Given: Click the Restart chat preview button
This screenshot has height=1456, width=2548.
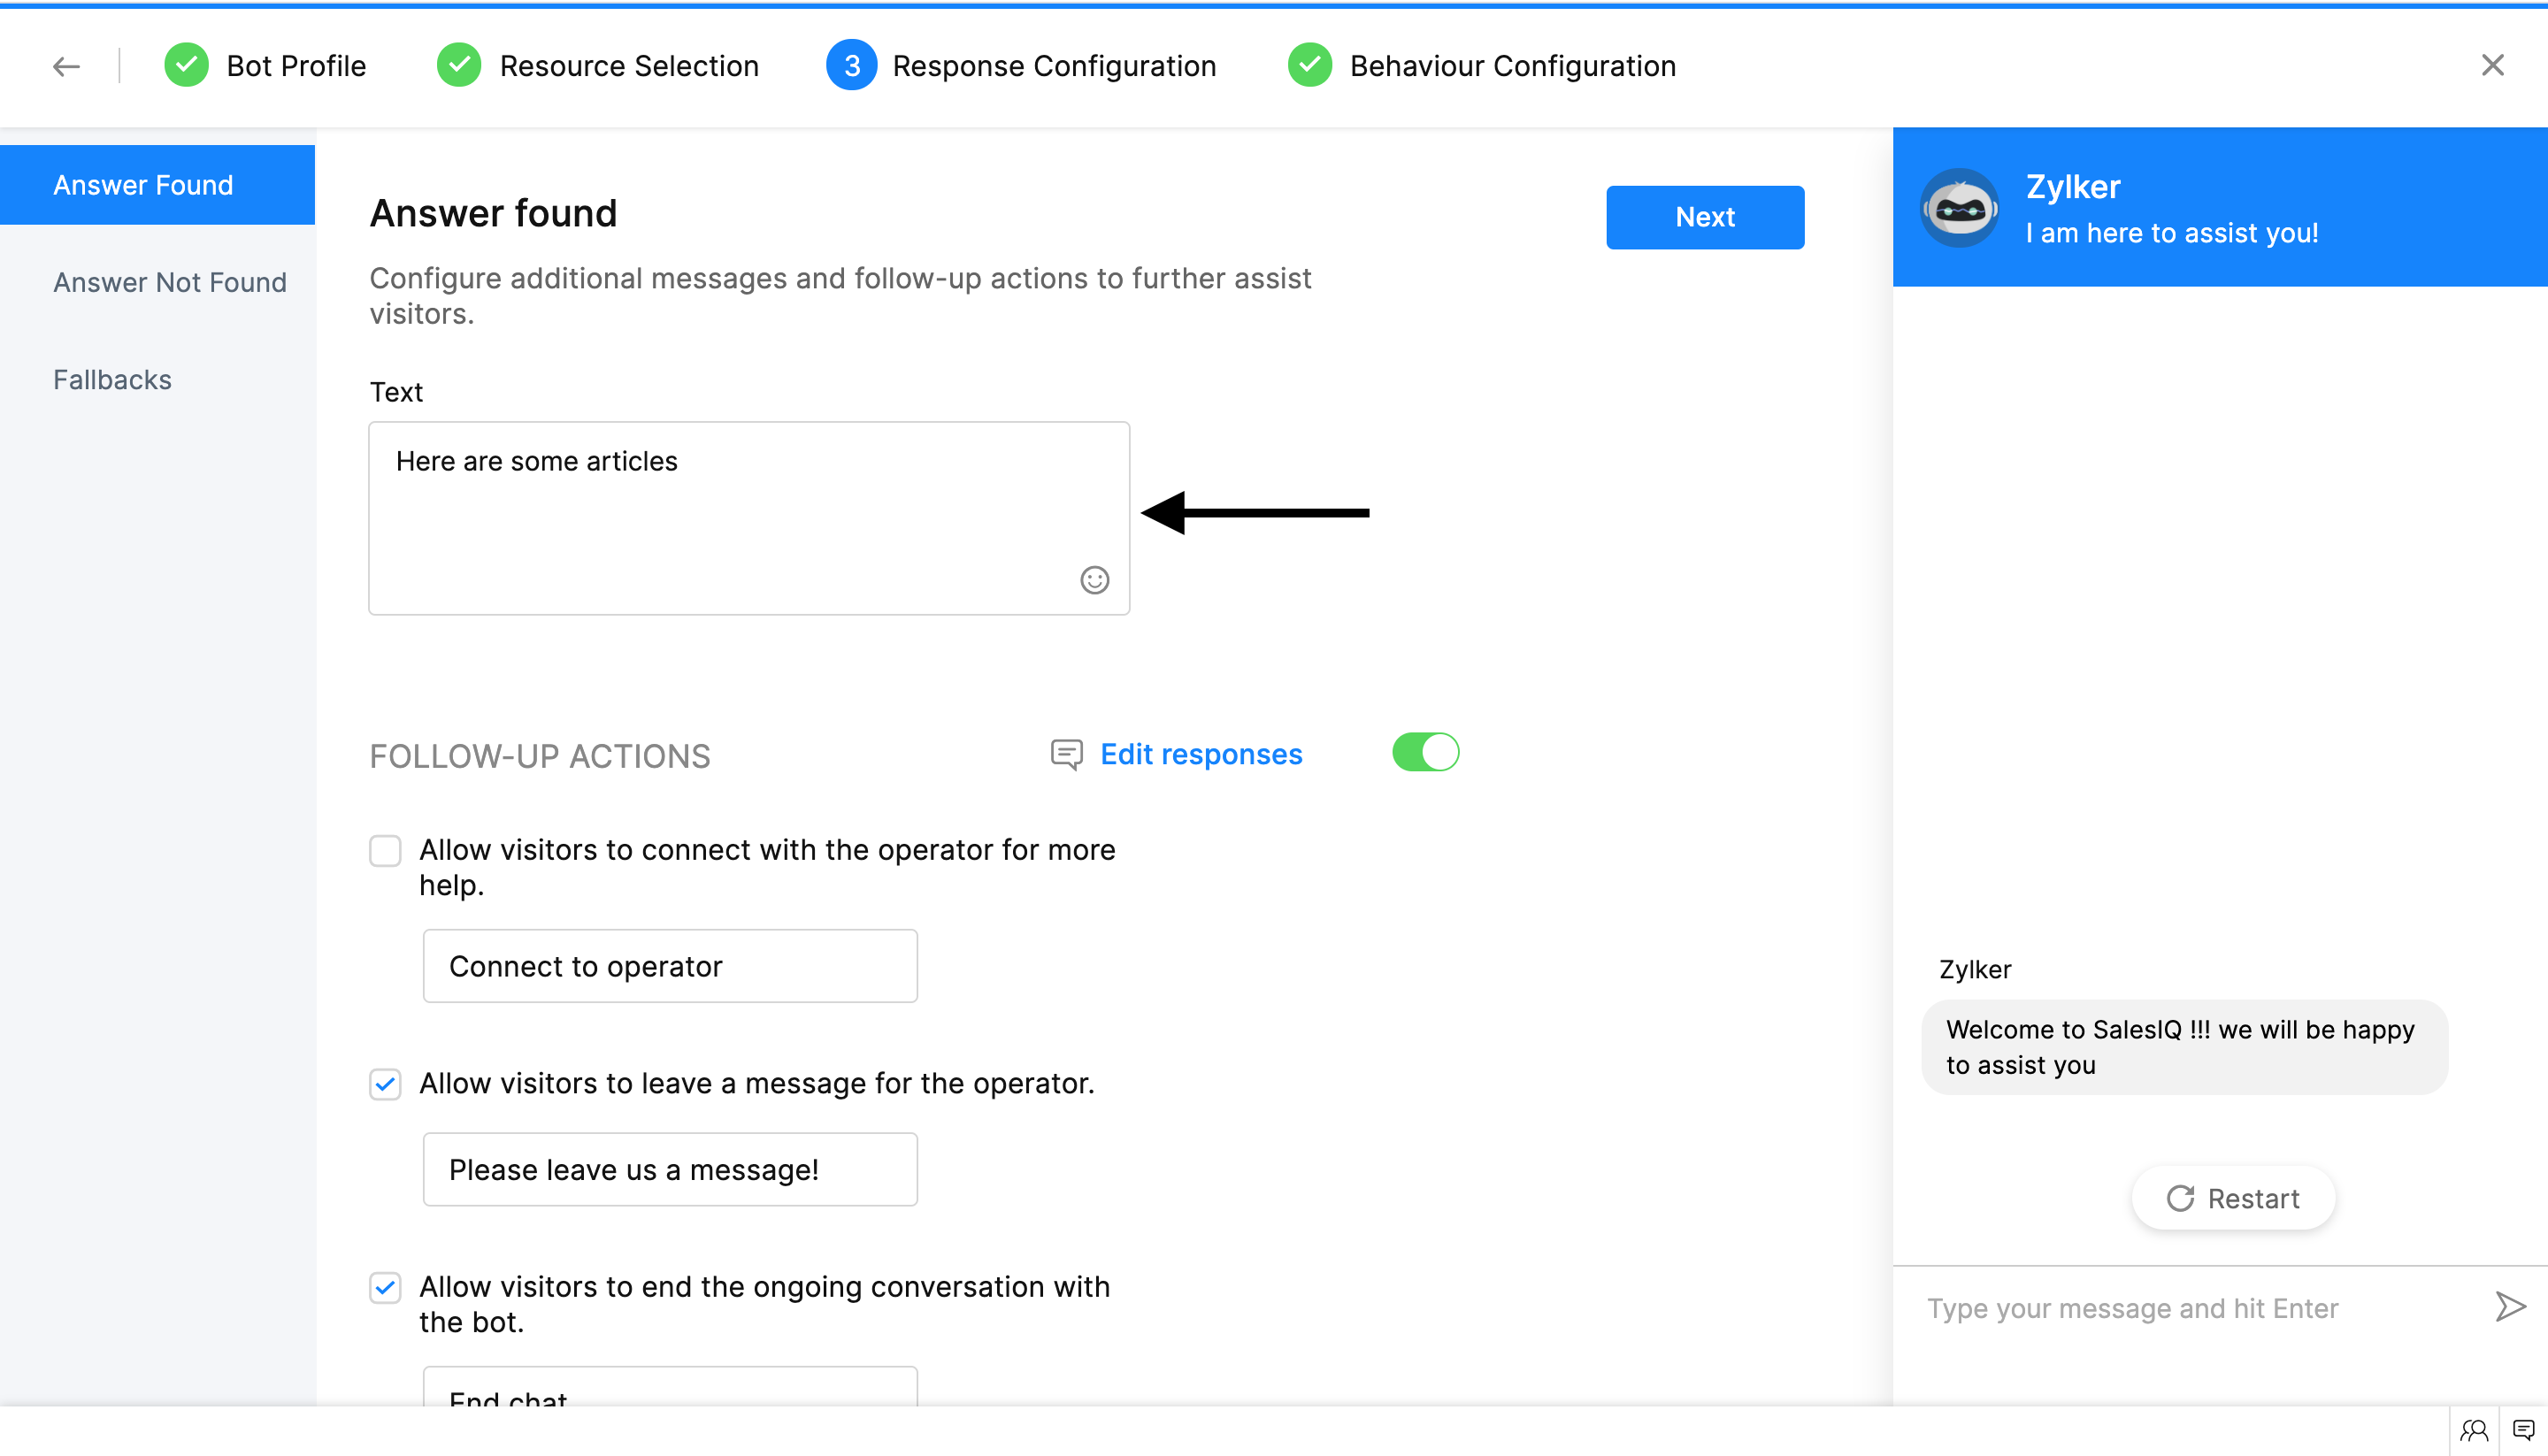Looking at the screenshot, I should tap(2232, 1198).
